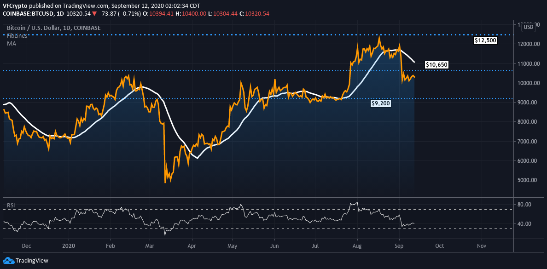Click the Mar label on time axis
Viewport: 547px width, 269px height.
coord(151,246)
